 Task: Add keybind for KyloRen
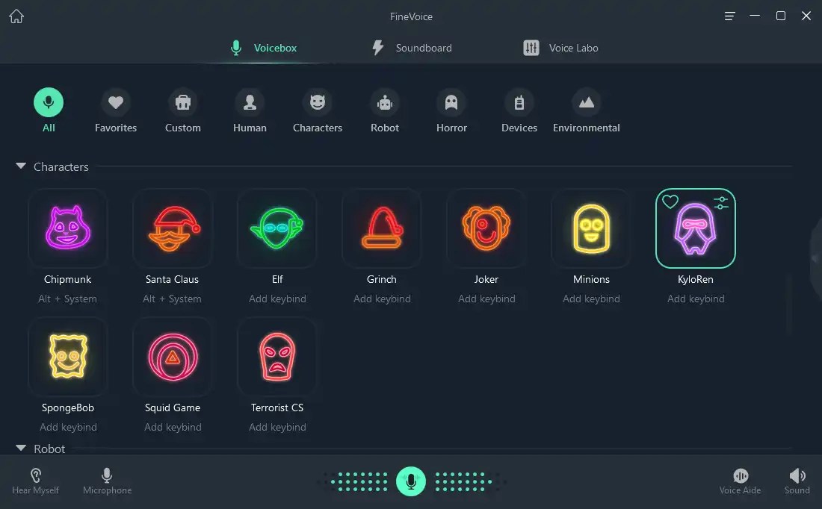(696, 299)
